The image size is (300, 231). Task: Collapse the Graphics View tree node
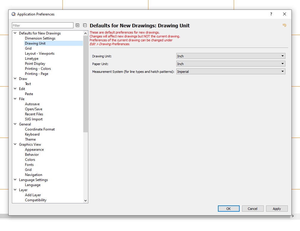pos(15,144)
